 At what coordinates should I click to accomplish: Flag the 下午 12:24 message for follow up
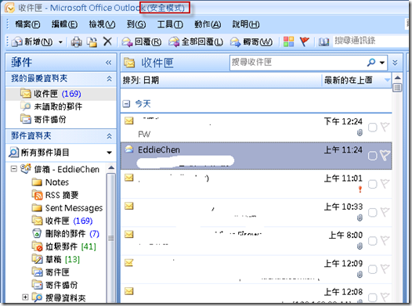tap(385, 127)
